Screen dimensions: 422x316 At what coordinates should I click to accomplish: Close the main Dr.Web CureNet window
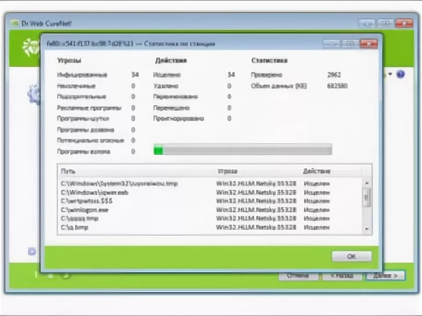point(404,23)
